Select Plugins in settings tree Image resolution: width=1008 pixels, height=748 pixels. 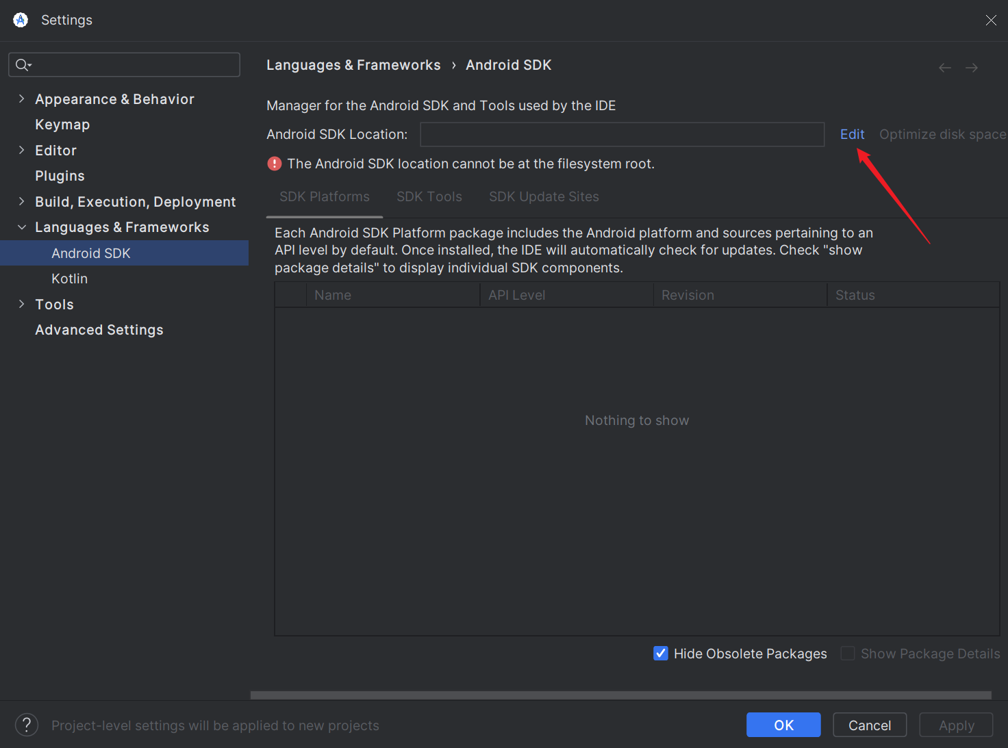click(60, 176)
